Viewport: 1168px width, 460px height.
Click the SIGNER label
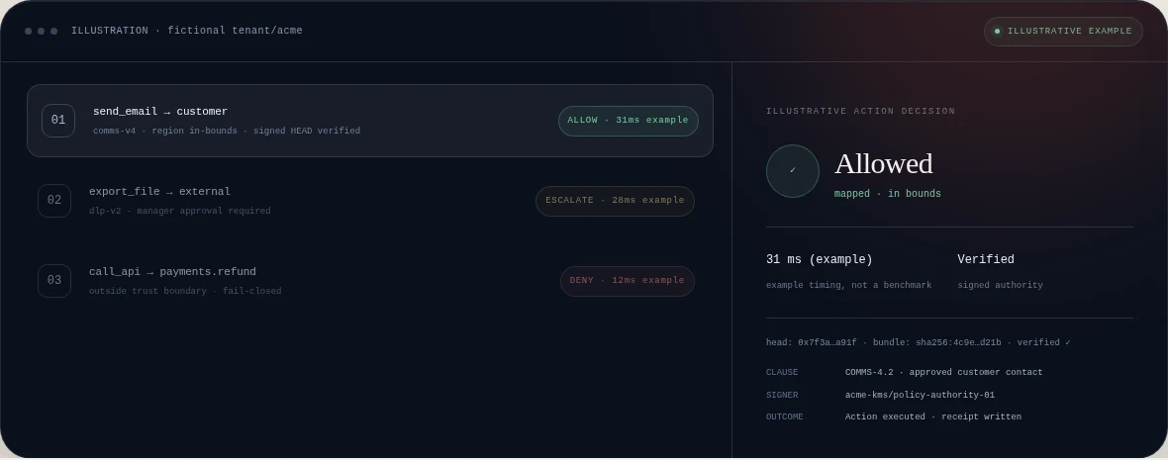coord(782,396)
